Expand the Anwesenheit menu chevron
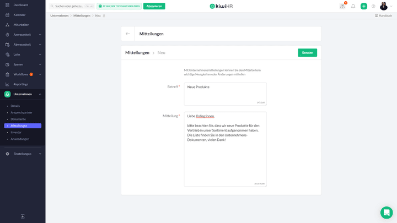 click(x=40, y=35)
